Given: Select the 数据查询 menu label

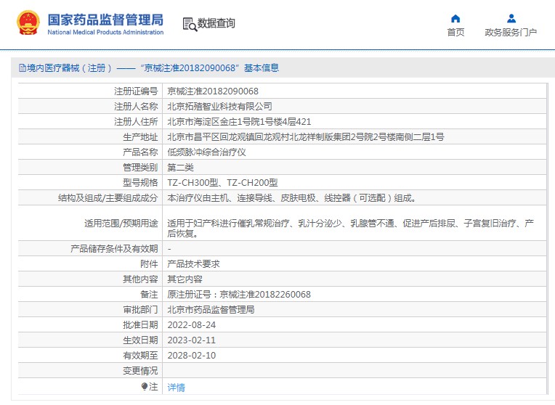Looking at the screenshot, I should [x=216, y=23].
